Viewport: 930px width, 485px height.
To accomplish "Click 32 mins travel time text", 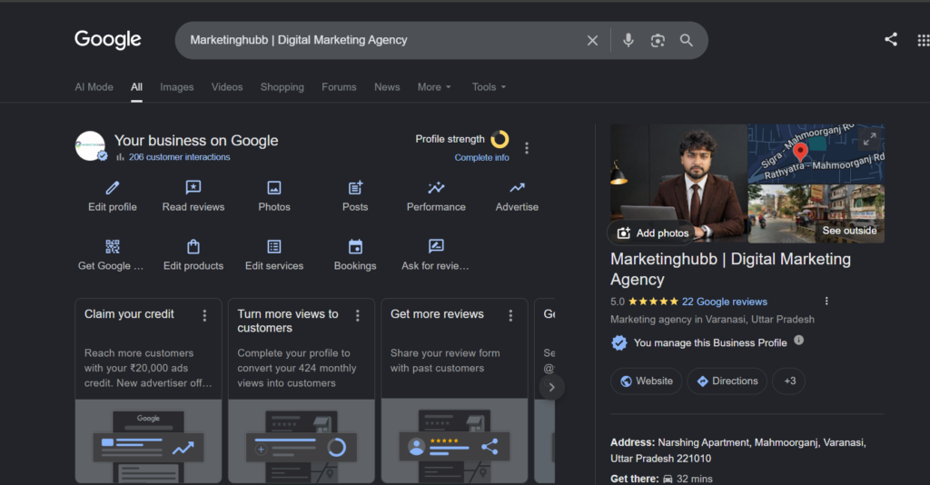I will [x=695, y=479].
